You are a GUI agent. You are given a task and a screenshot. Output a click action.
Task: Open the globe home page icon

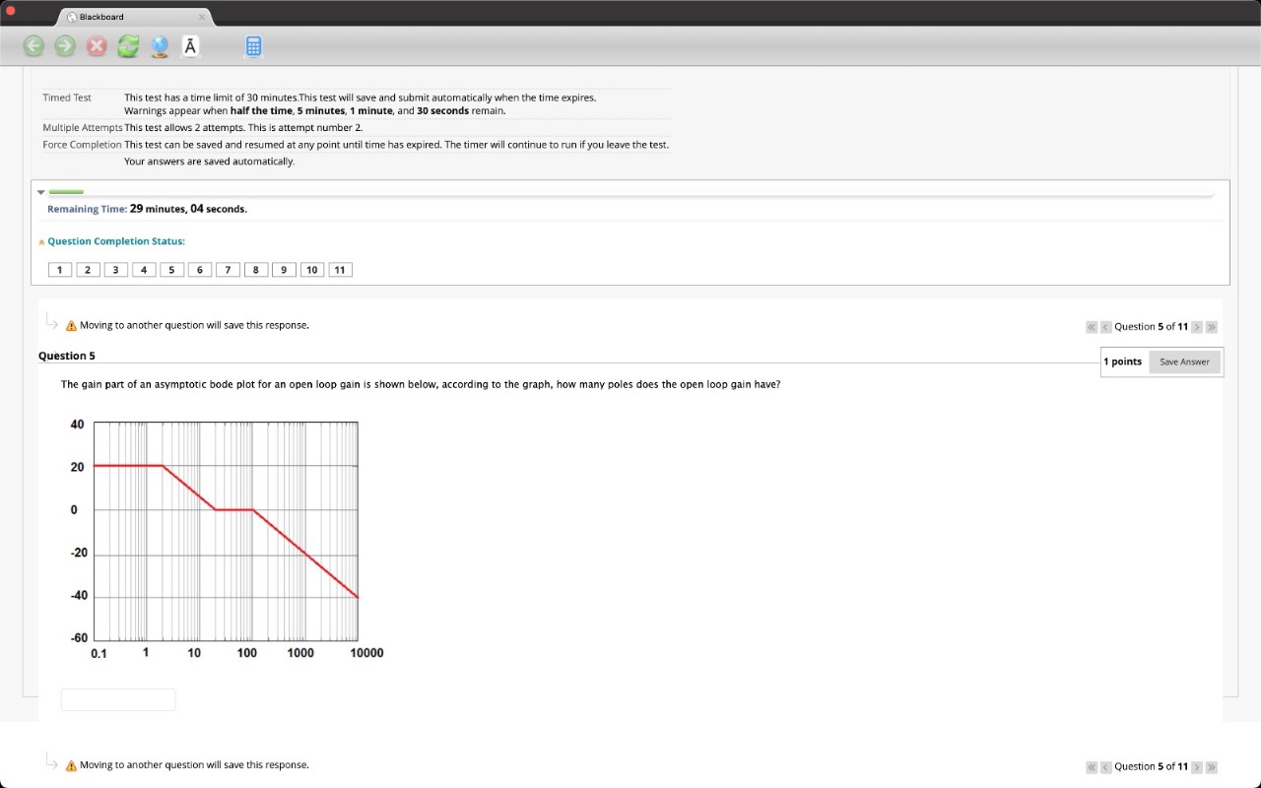pos(160,45)
